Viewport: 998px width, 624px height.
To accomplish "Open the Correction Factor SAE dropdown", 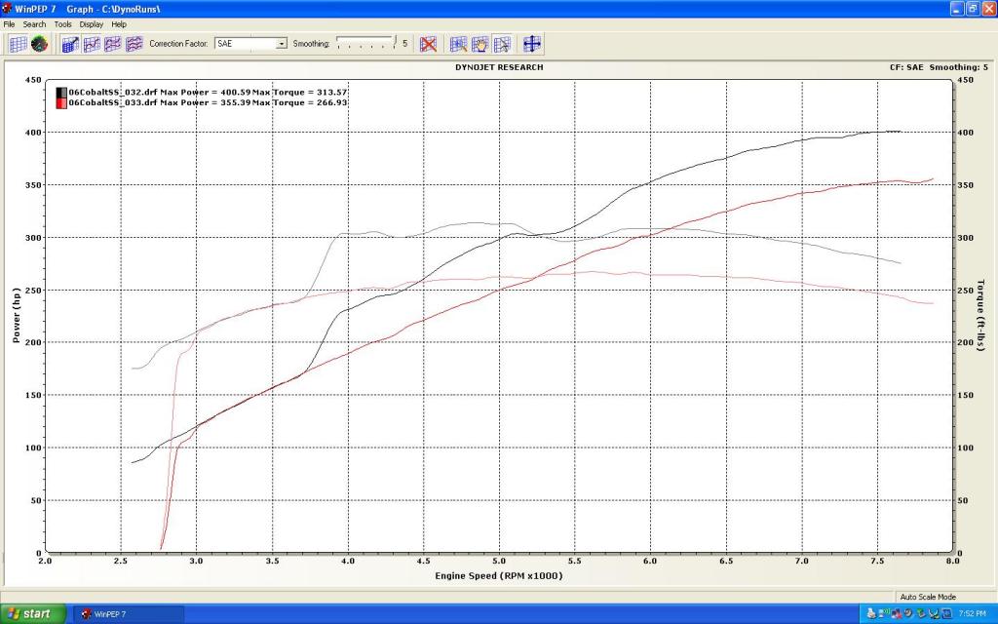I will (x=250, y=43).
